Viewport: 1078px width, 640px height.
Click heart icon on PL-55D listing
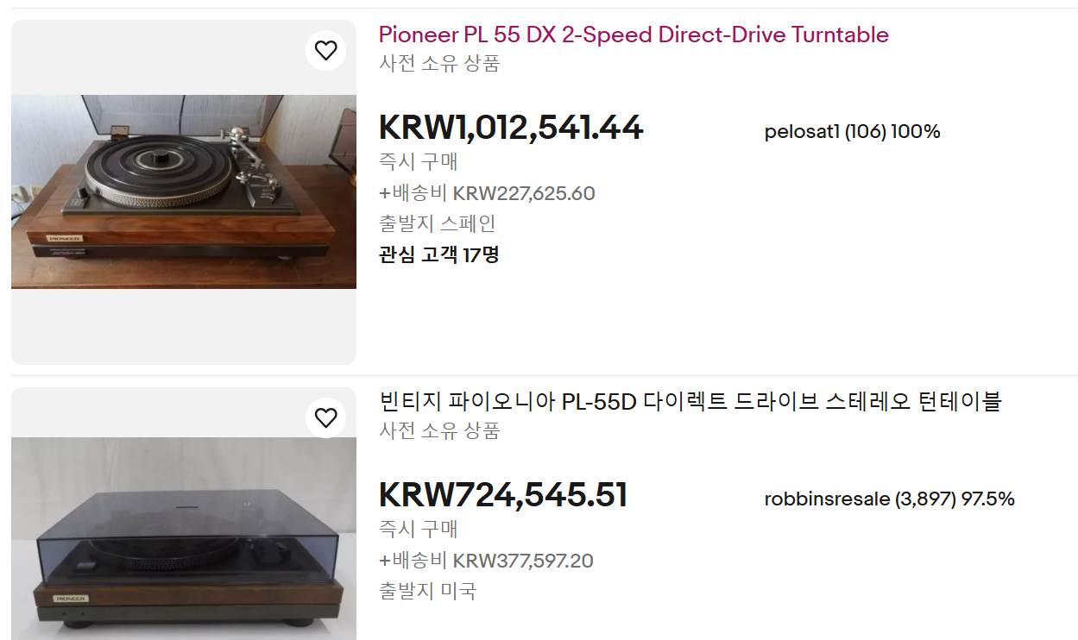[x=325, y=418]
